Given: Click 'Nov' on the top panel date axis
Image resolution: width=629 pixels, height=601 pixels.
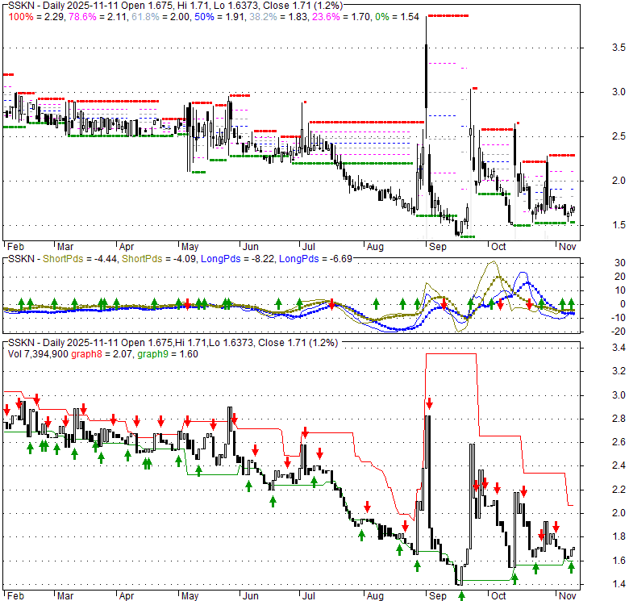Looking at the screenshot, I should [567, 247].
